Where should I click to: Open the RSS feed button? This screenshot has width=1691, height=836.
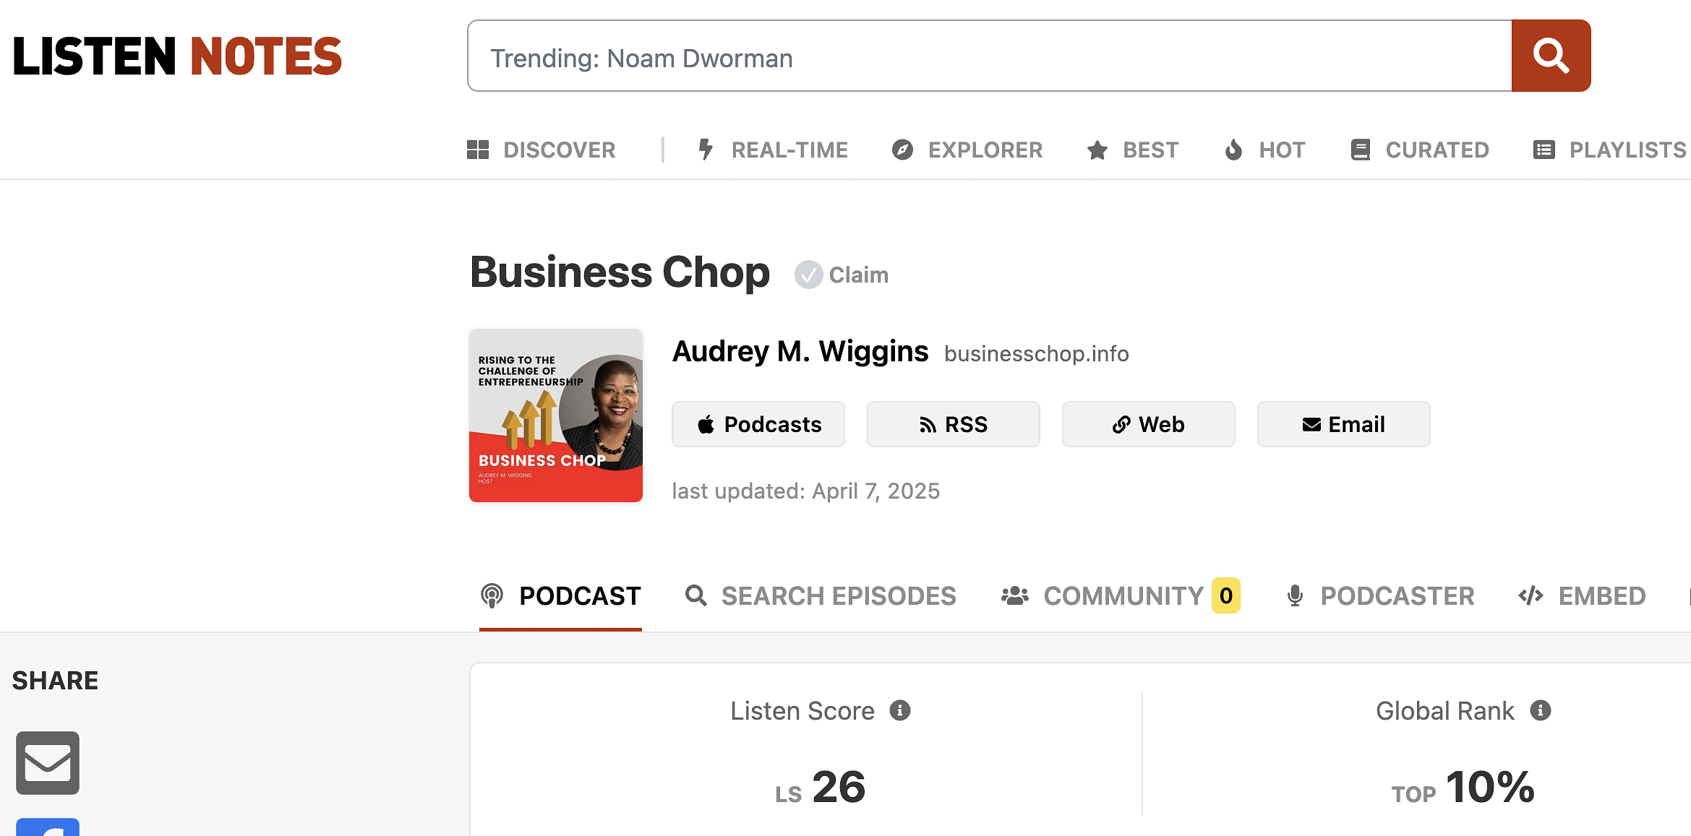953,424
